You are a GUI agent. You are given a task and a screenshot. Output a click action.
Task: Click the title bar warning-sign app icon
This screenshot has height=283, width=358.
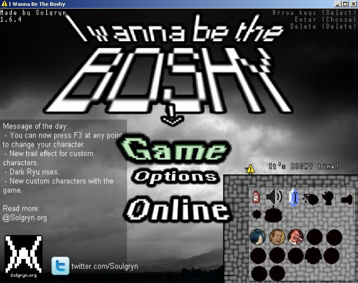coord(5,4)
